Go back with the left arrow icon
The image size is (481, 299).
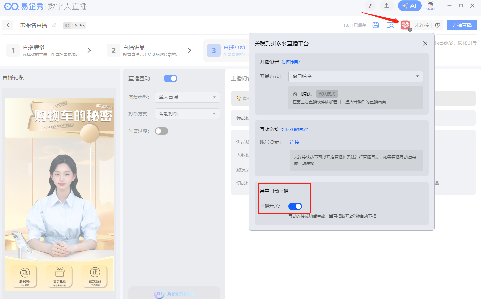8,25
